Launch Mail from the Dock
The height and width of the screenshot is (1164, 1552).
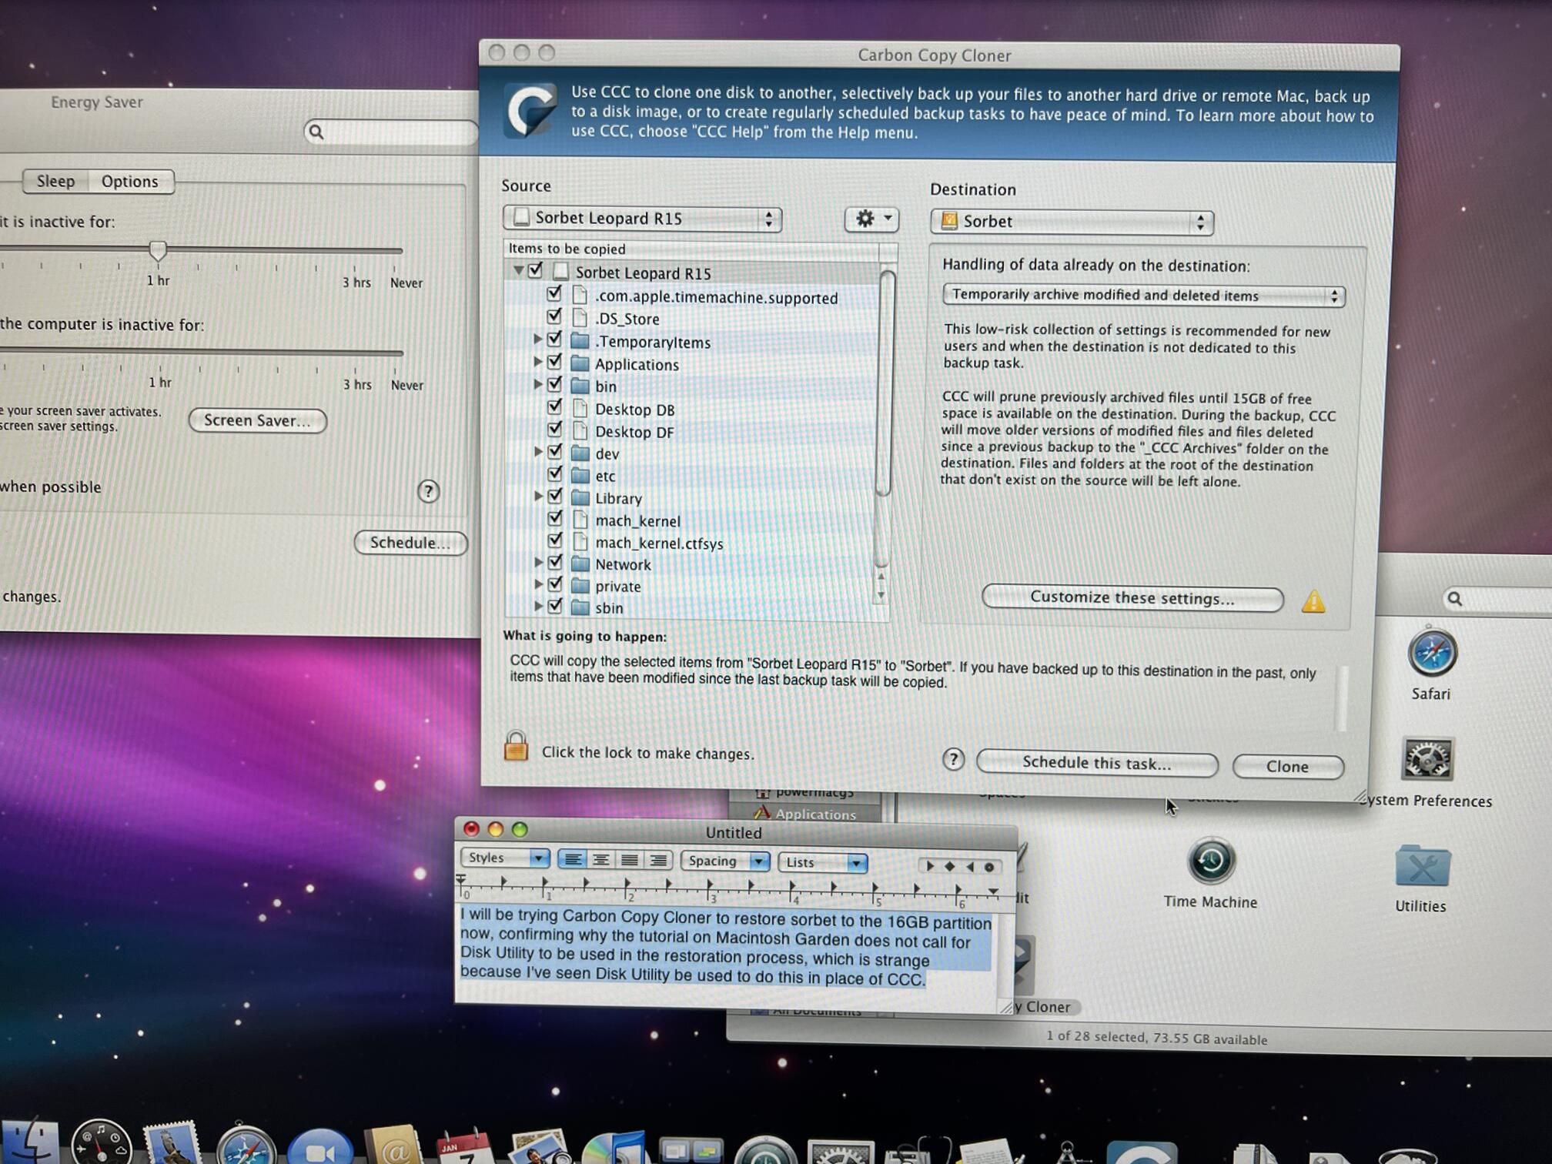(x=172, y=1143)
